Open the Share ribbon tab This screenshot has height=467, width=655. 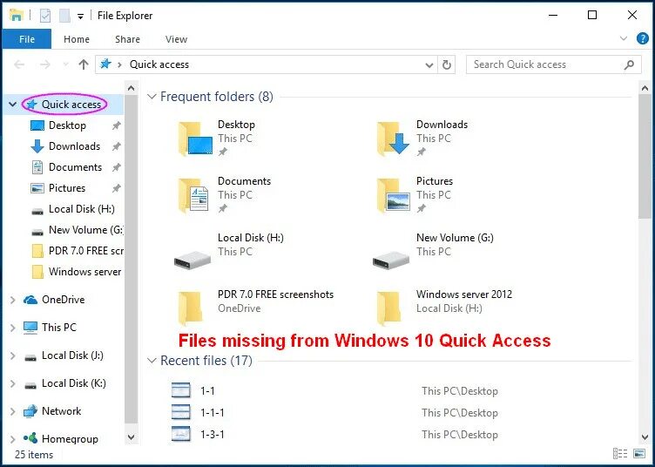coord(127,39)
